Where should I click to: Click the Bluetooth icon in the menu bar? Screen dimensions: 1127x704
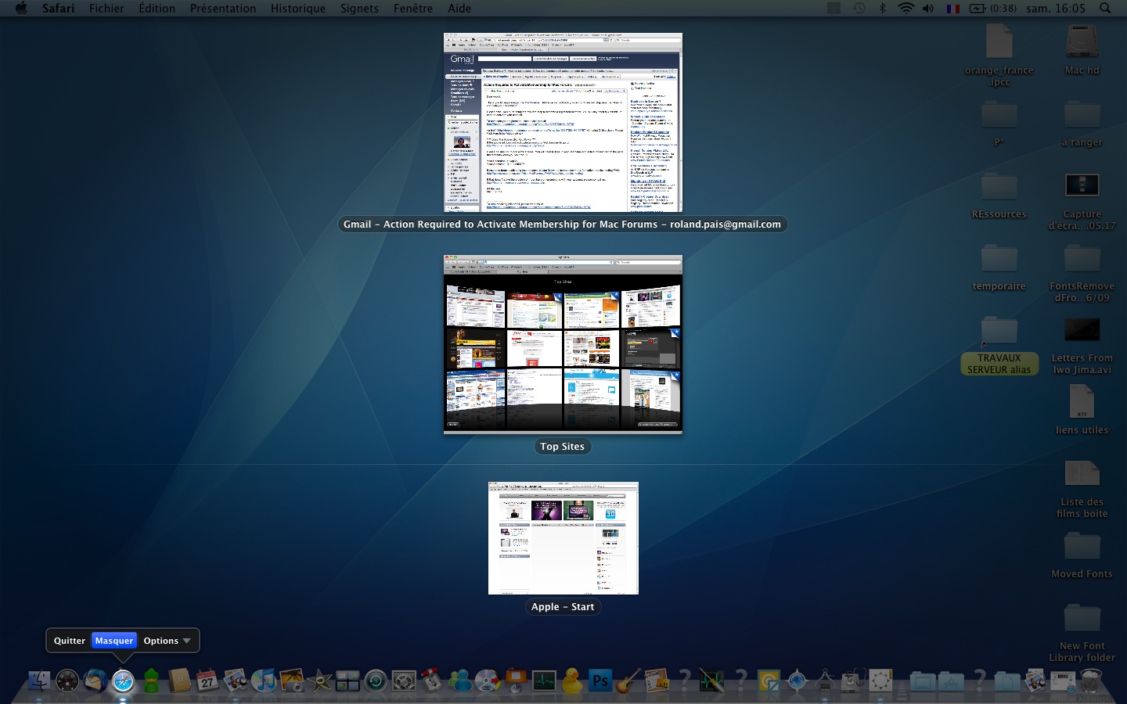click(882, 8)
